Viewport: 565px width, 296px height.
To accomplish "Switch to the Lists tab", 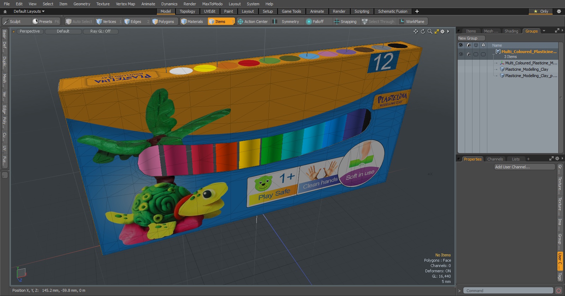I will [516, 159].
